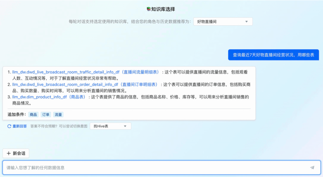Screen dimensions: 323x177
Task: Open llm_dw.dwd_live_broadcast_room_traffic_detail_info_df link
Action: pos(86,72)
